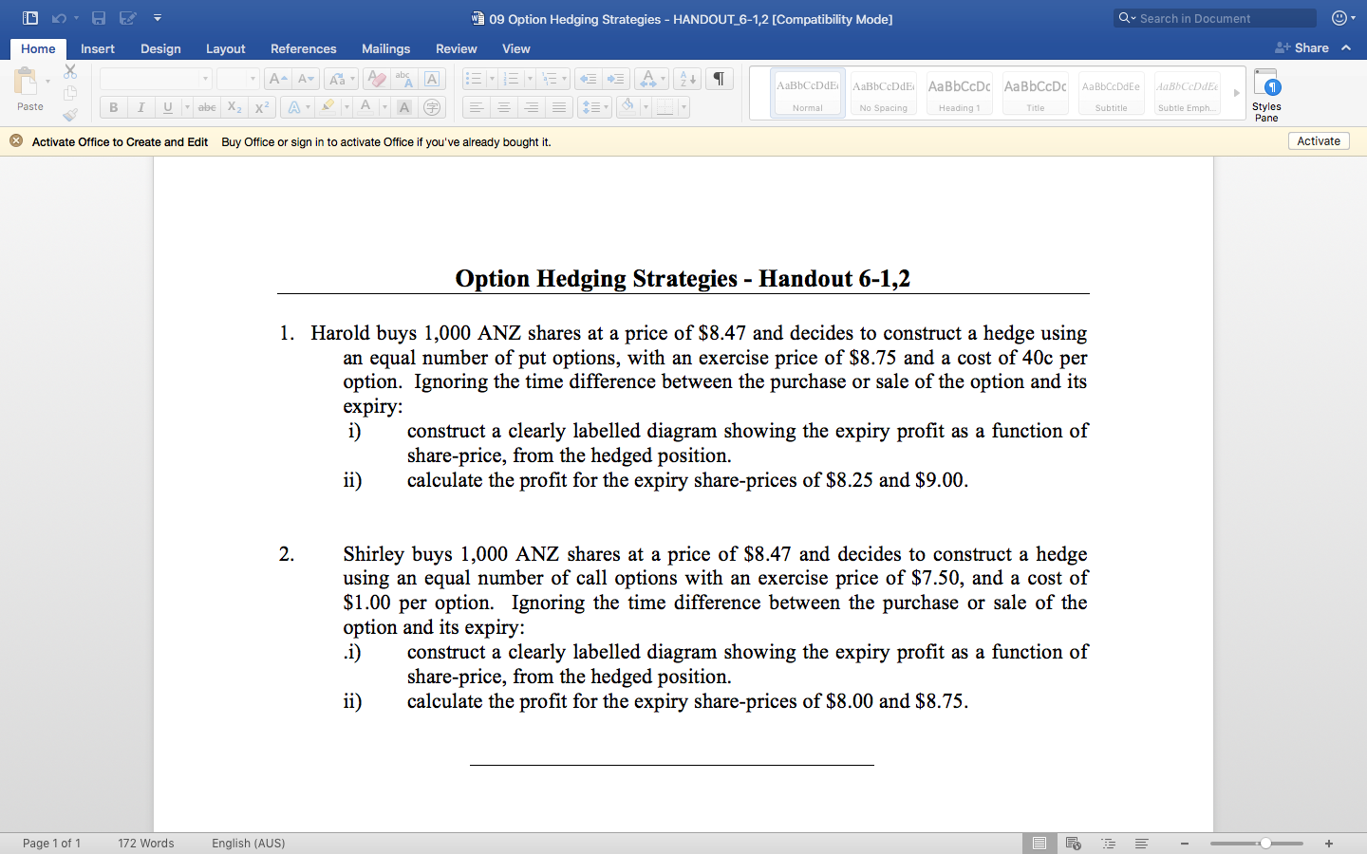
Task: Align text left
Action: [477, 107]
